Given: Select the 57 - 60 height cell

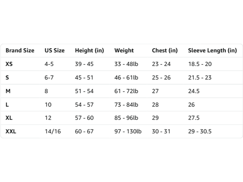Looking at the screenshot, I should [x=84, y=118].
